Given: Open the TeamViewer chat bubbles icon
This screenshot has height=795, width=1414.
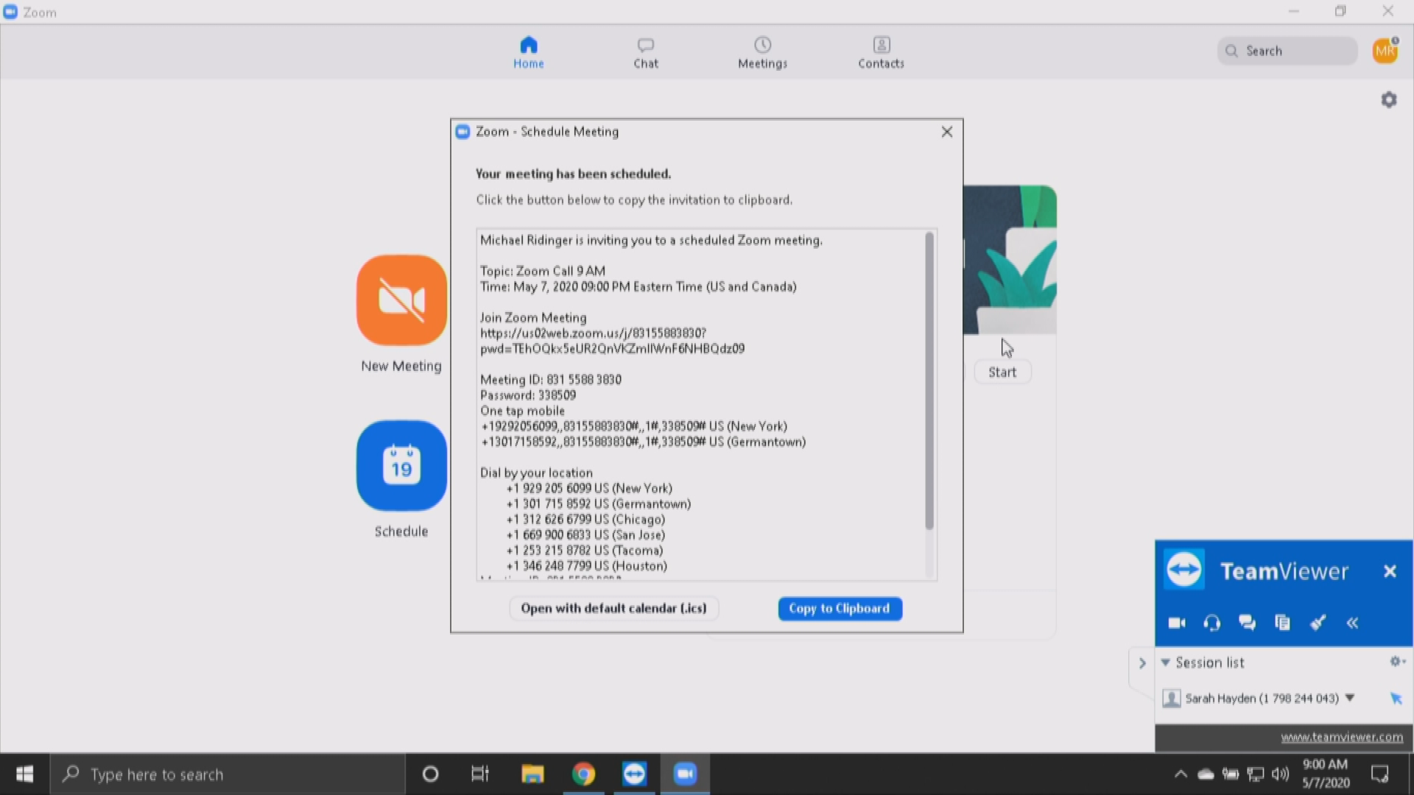Looking at the screenshot, I should coord(1247,623).
